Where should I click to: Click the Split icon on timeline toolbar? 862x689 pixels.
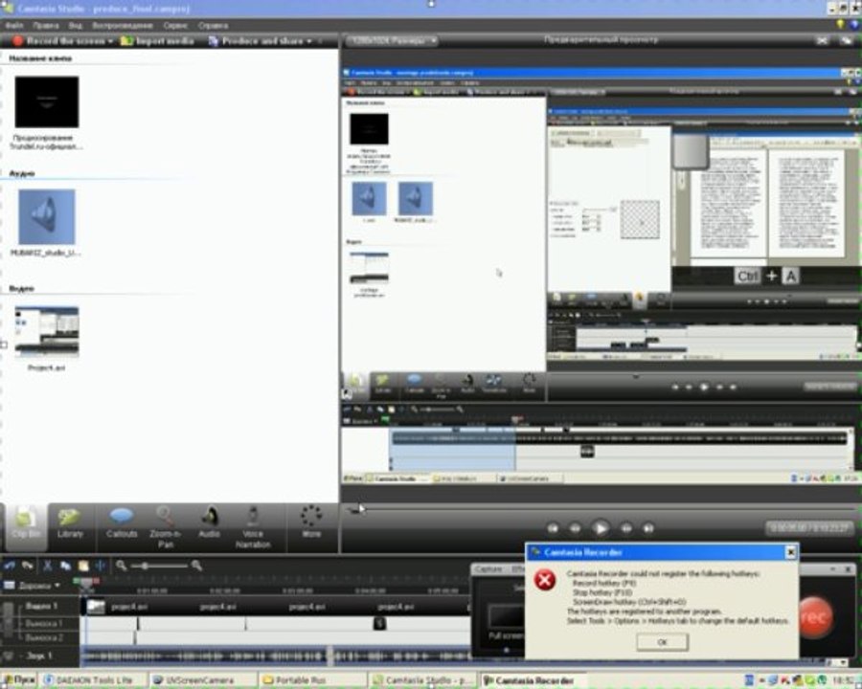coord(100,566)
